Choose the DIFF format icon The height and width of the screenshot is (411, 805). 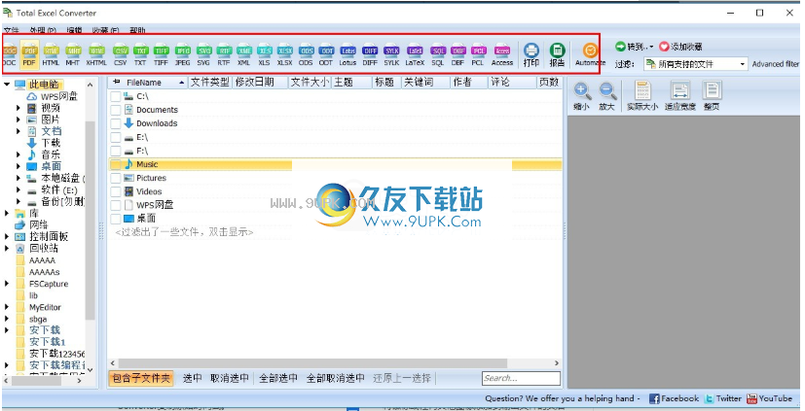370,54
